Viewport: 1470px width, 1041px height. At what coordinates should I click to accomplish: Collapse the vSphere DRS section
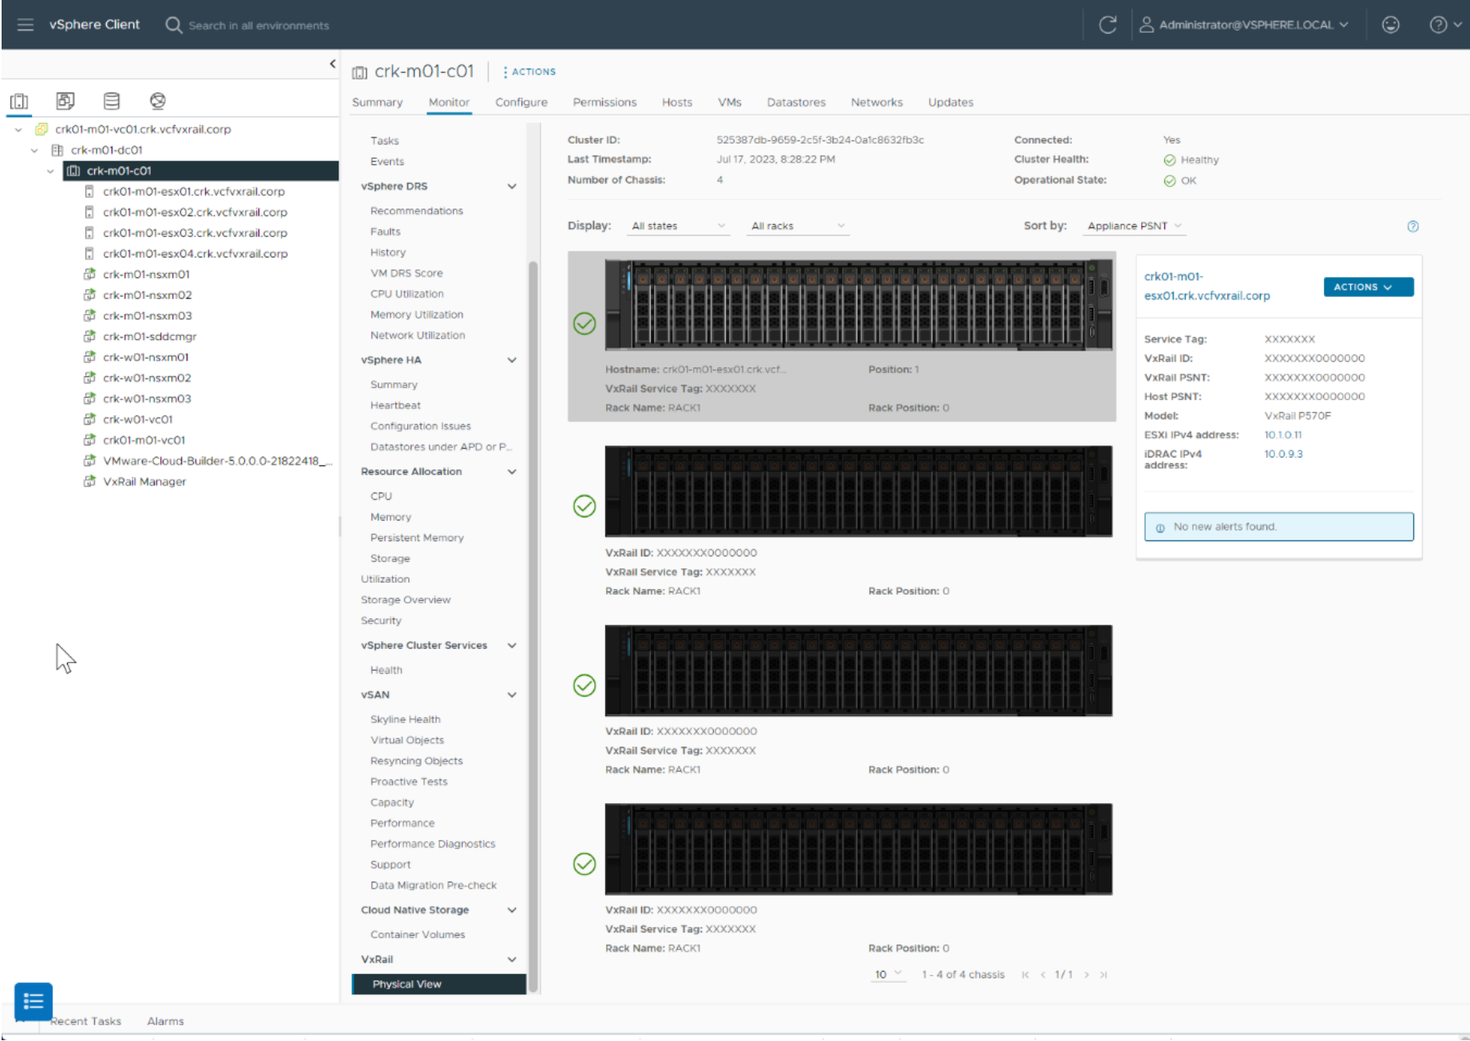[x=512, y=186]
